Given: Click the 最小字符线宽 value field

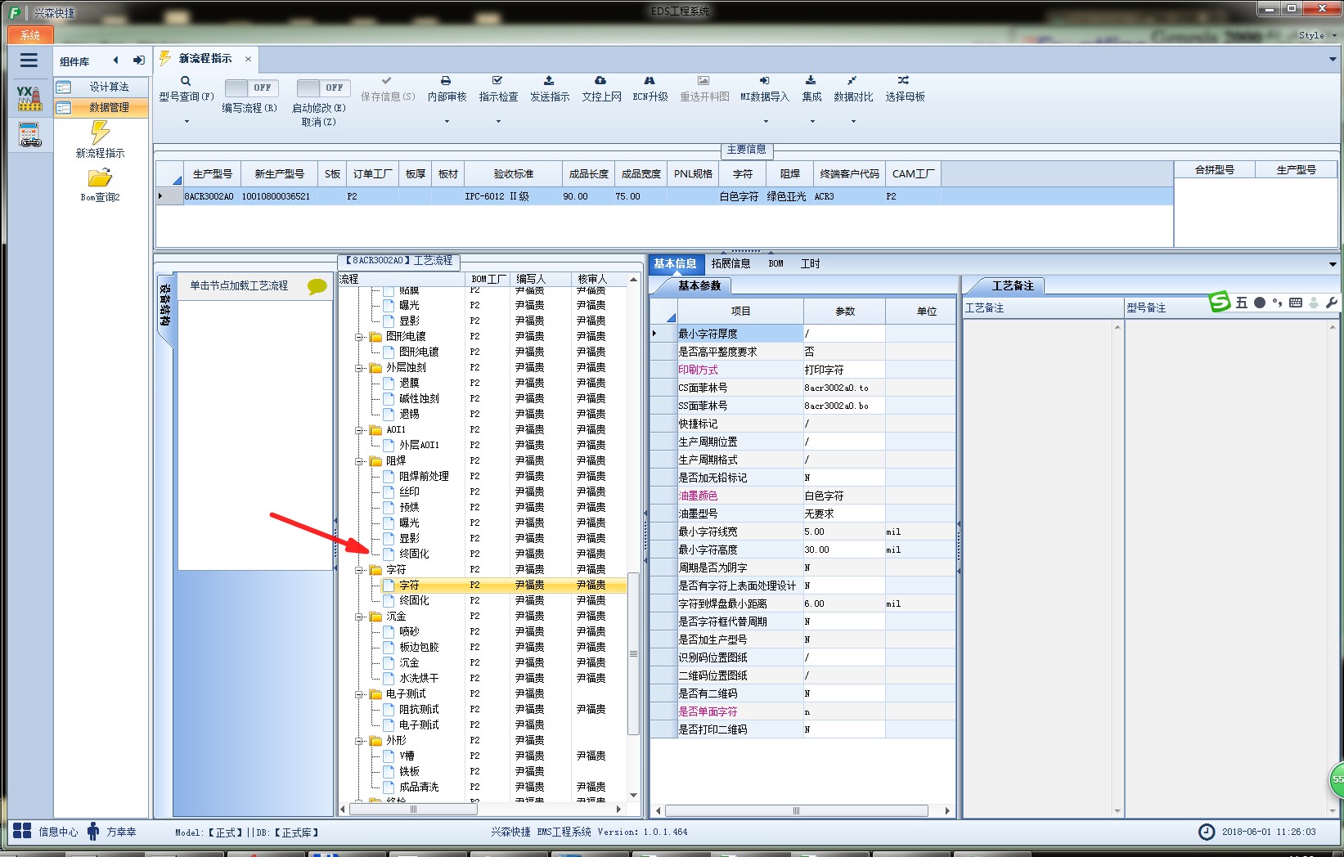Looking at the screenshot, I should pos(843,532).
